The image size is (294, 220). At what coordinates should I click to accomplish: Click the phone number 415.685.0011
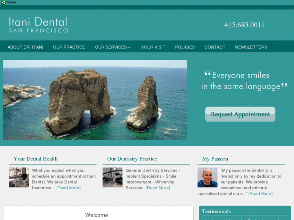pyautogui.click(x=244, y=25)
